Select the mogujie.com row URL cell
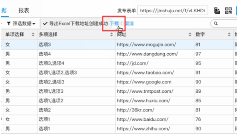 [146, 44]
